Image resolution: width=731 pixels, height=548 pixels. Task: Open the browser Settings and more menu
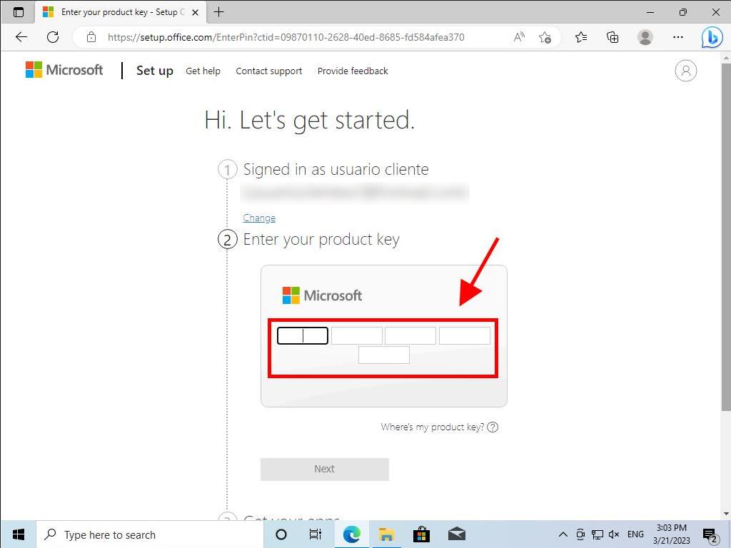pos(678,37)
